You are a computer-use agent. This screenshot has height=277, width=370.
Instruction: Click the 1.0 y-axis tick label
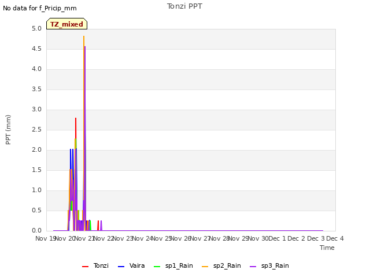tap(36, 190)
